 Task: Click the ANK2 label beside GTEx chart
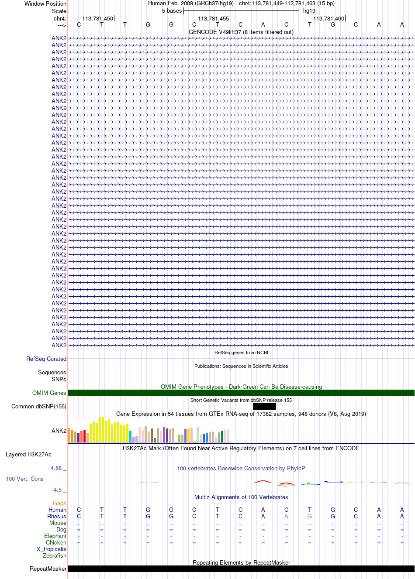click(59, 431)
